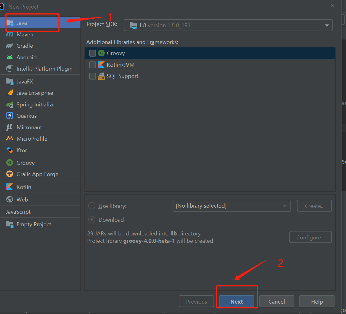Click Additional Libraries and Frameworks label

pos(132,42)
